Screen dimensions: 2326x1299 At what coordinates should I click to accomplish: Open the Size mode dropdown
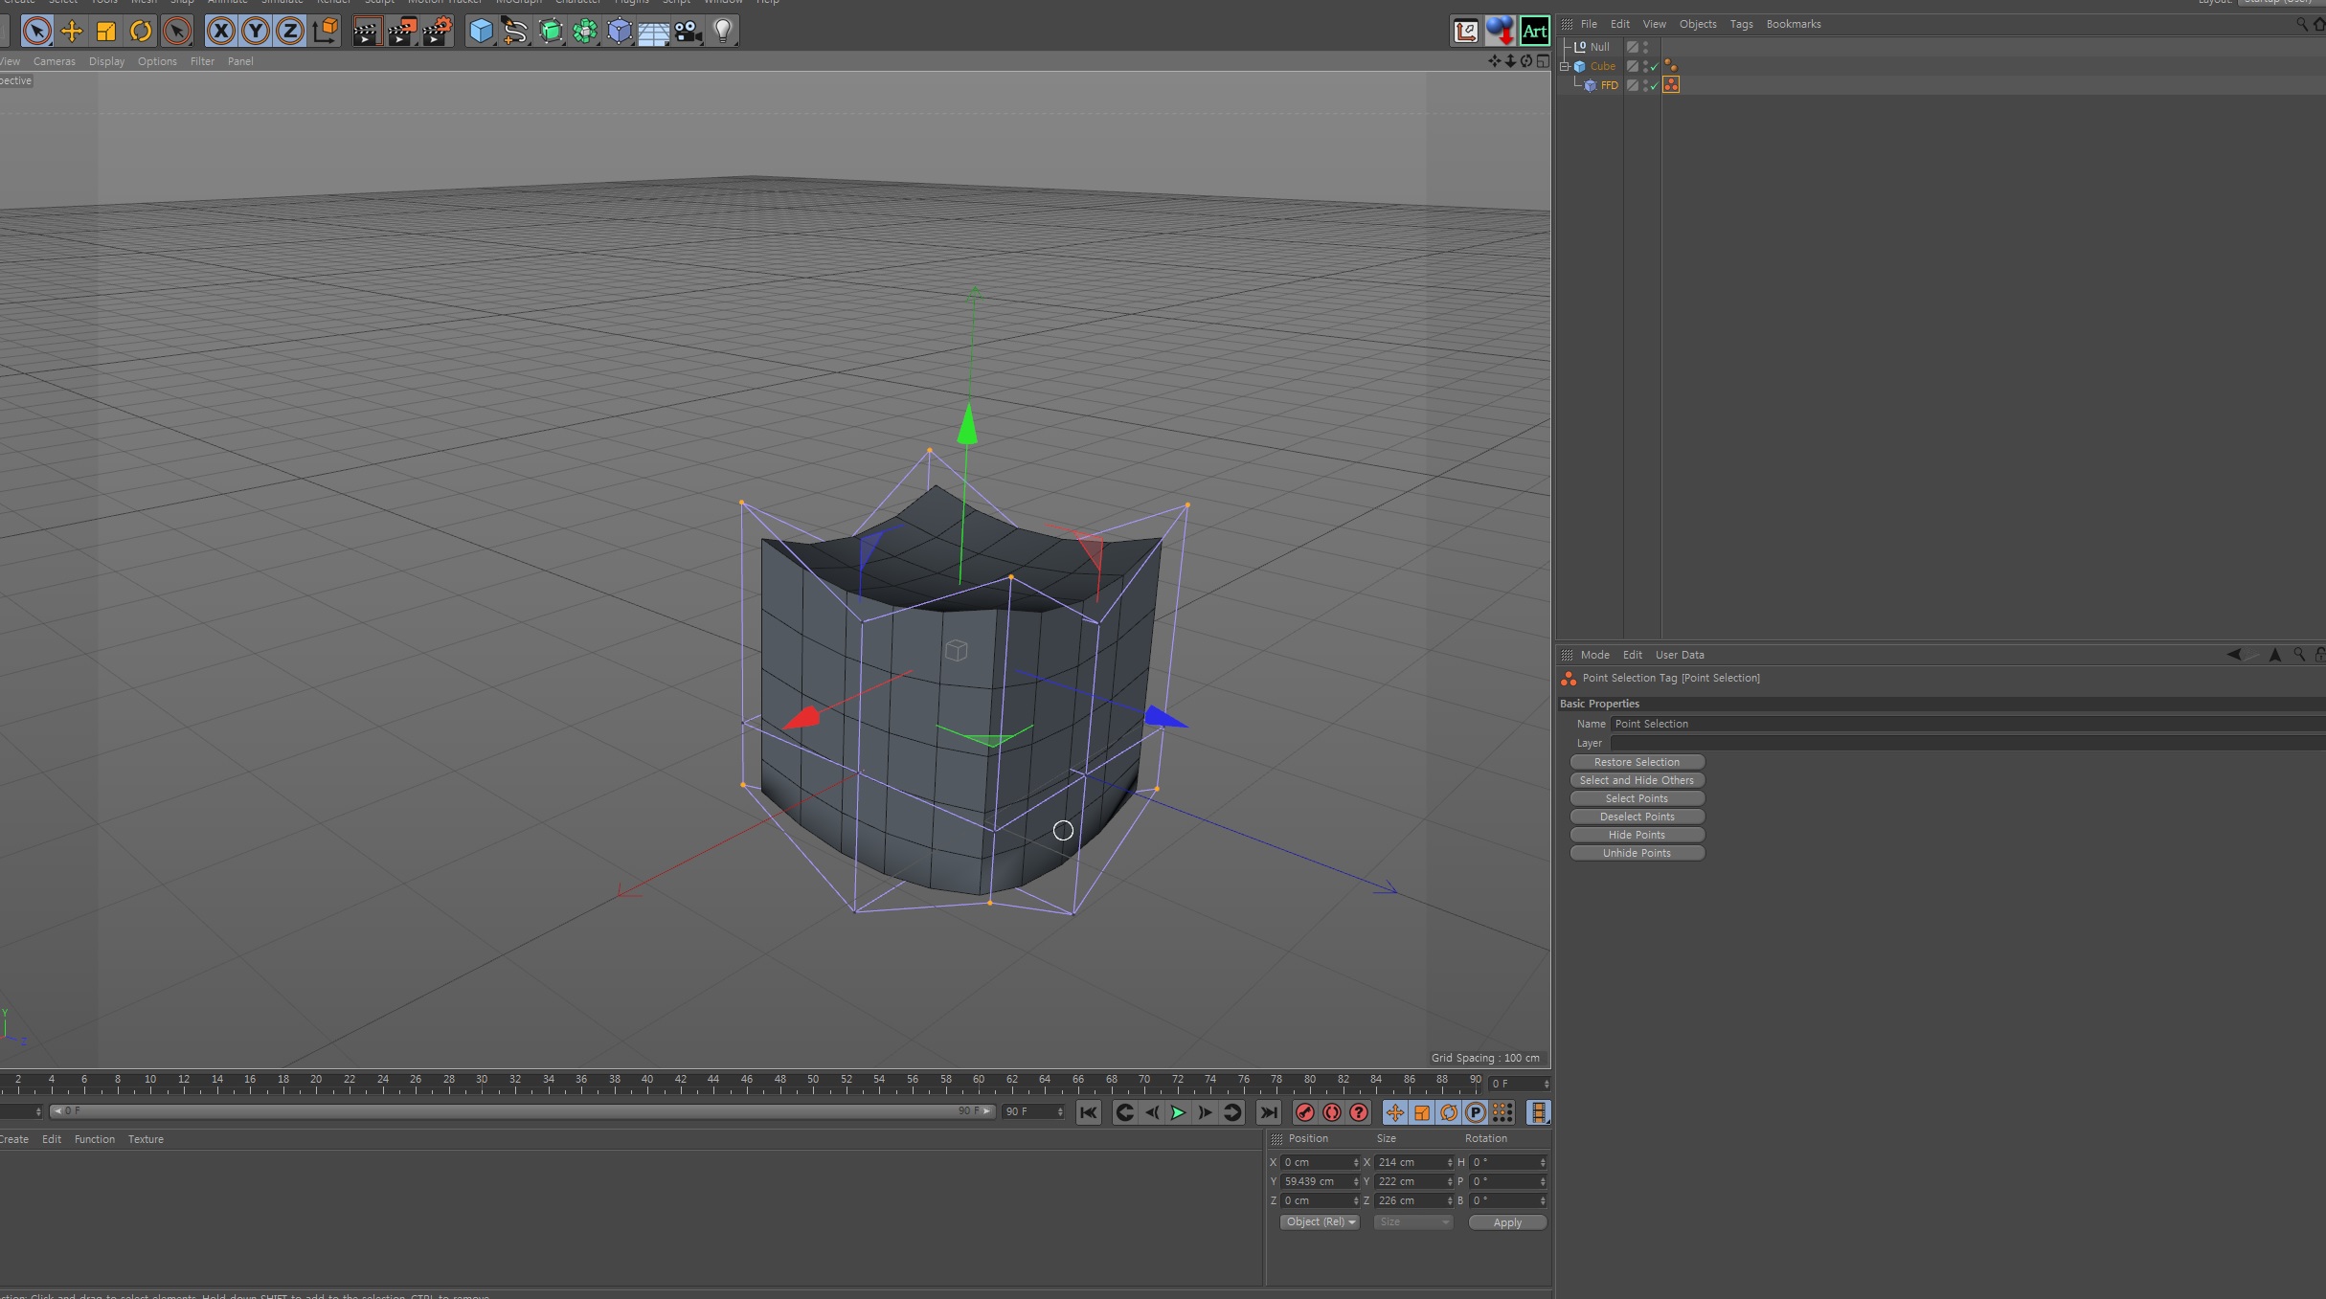1413,1222
